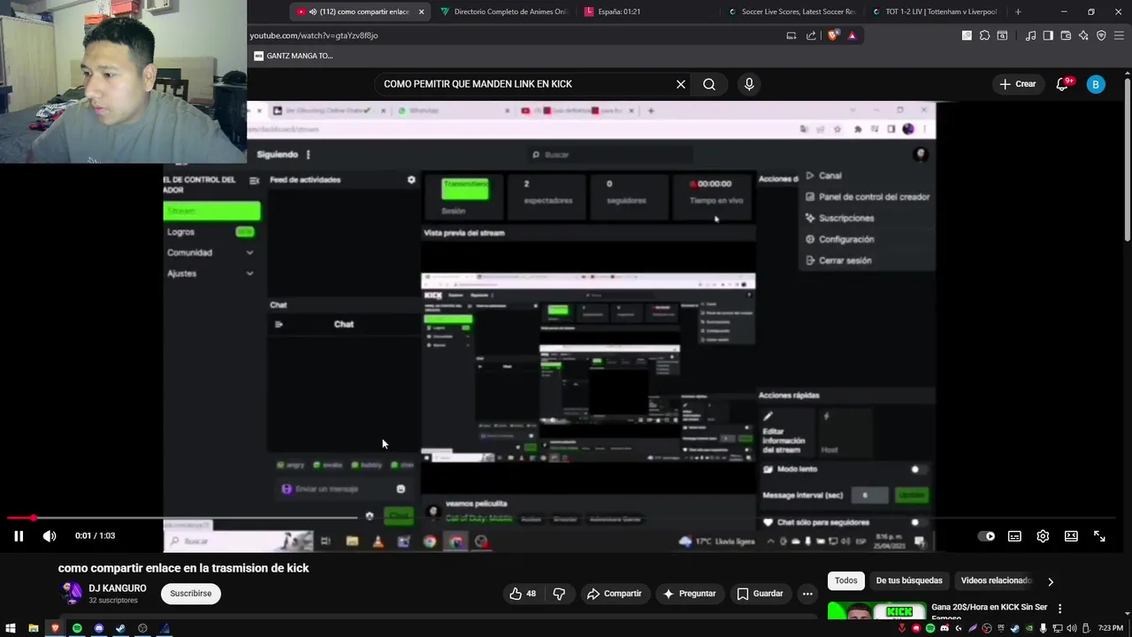Open the Brave Shields lion icon
Viewport: 1132px width, 637px height.
[832, 35]
